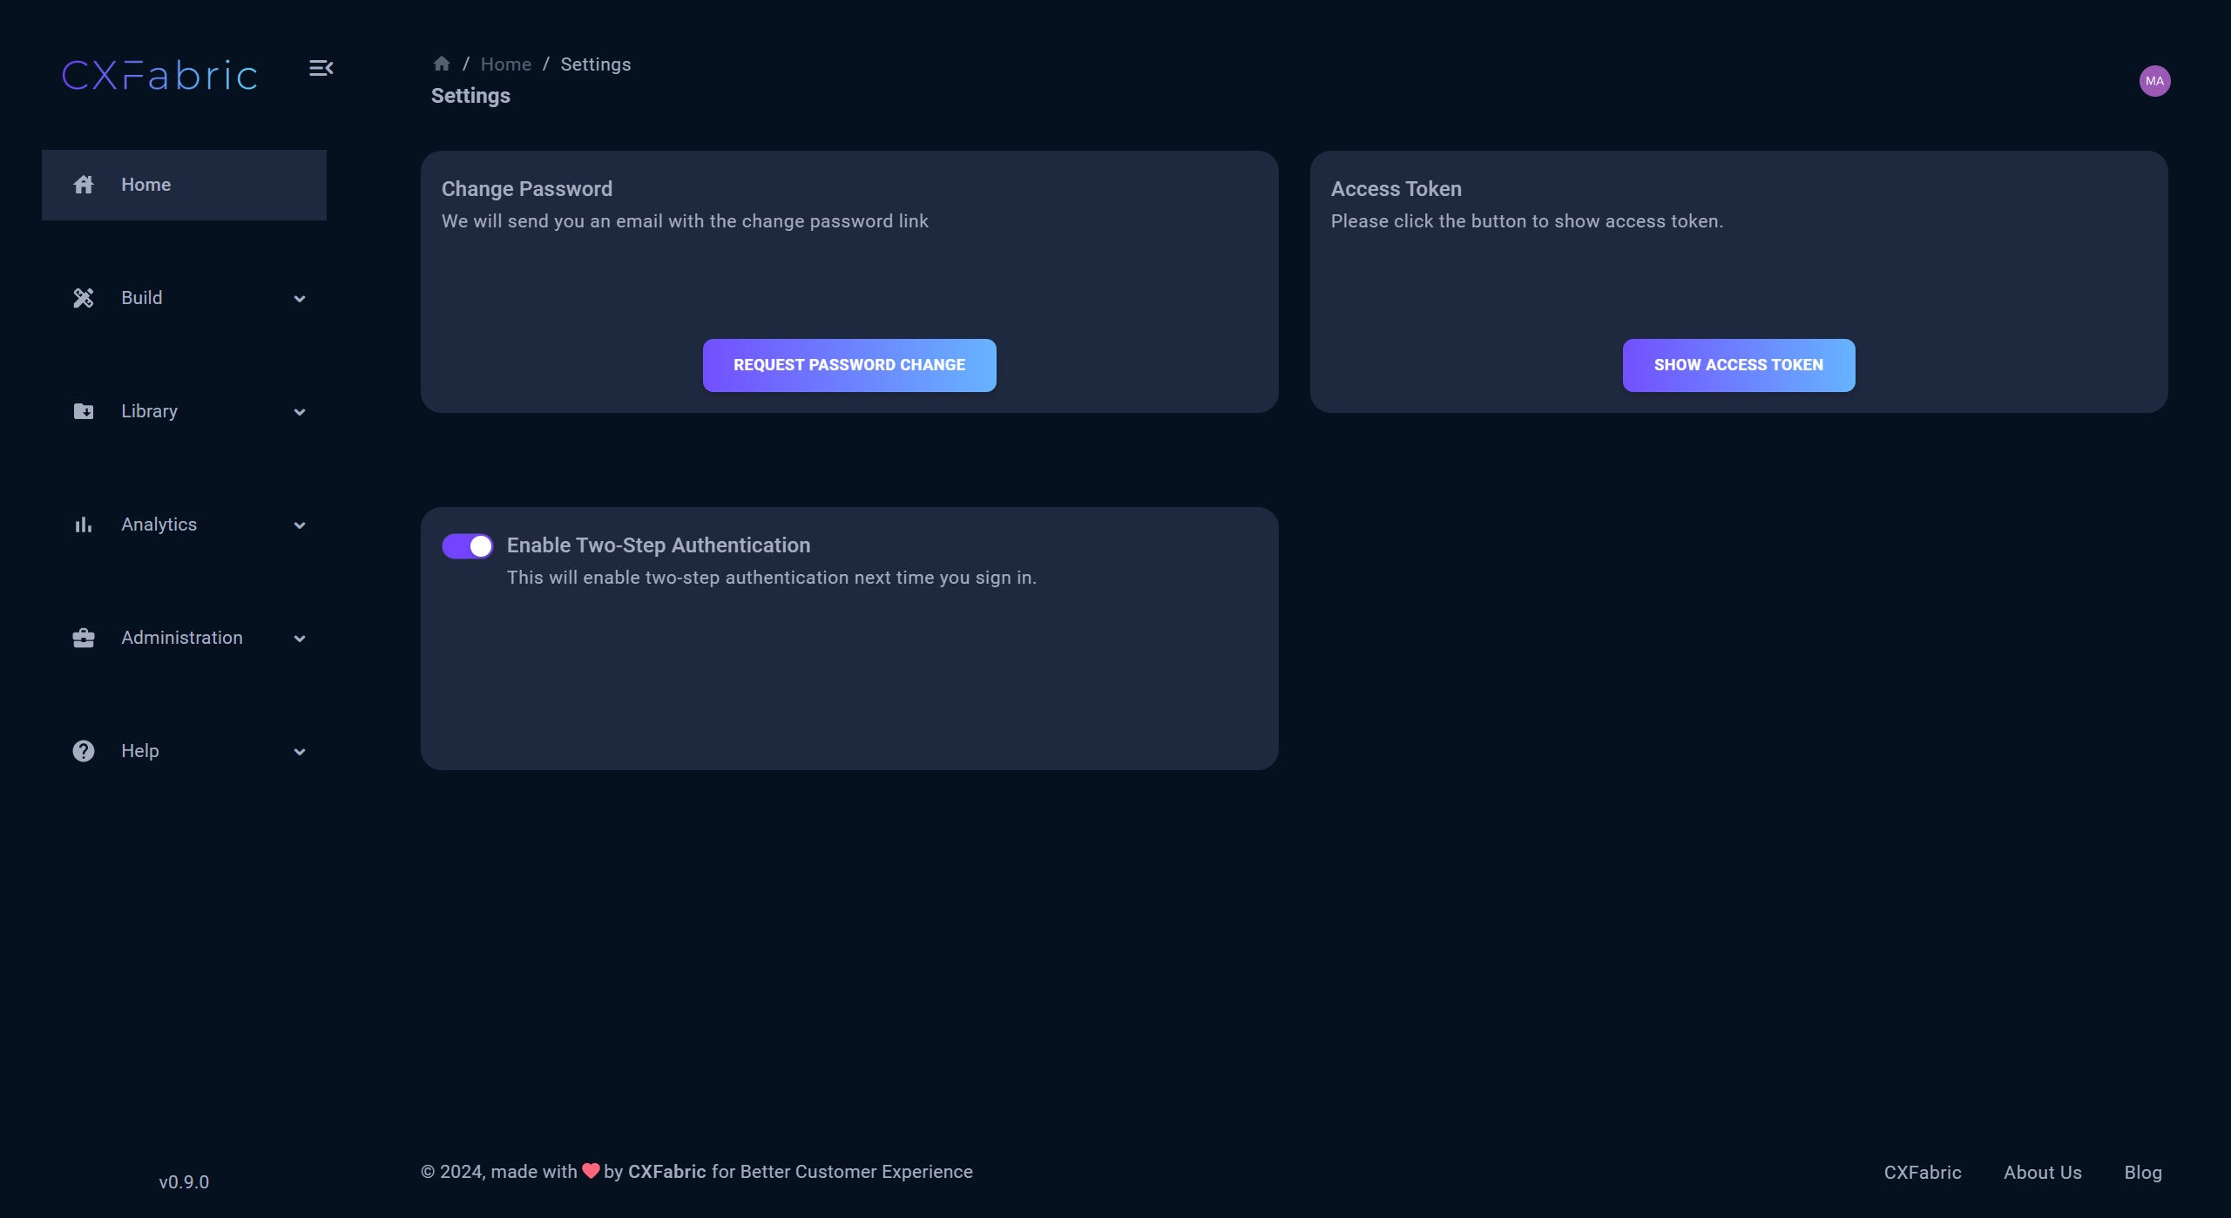Open the MA user avatar menu
2231x1218 pixels.
click(x=2154, y=81)
